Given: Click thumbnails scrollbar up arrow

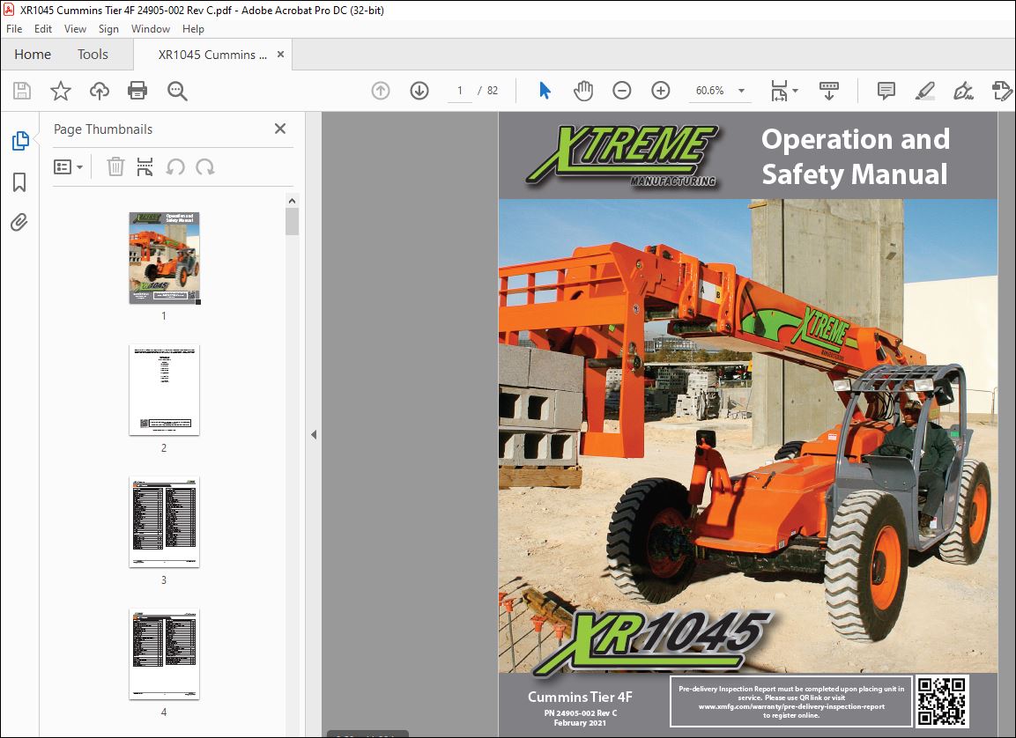Looking at the screenshot, I should click(292, 201).
